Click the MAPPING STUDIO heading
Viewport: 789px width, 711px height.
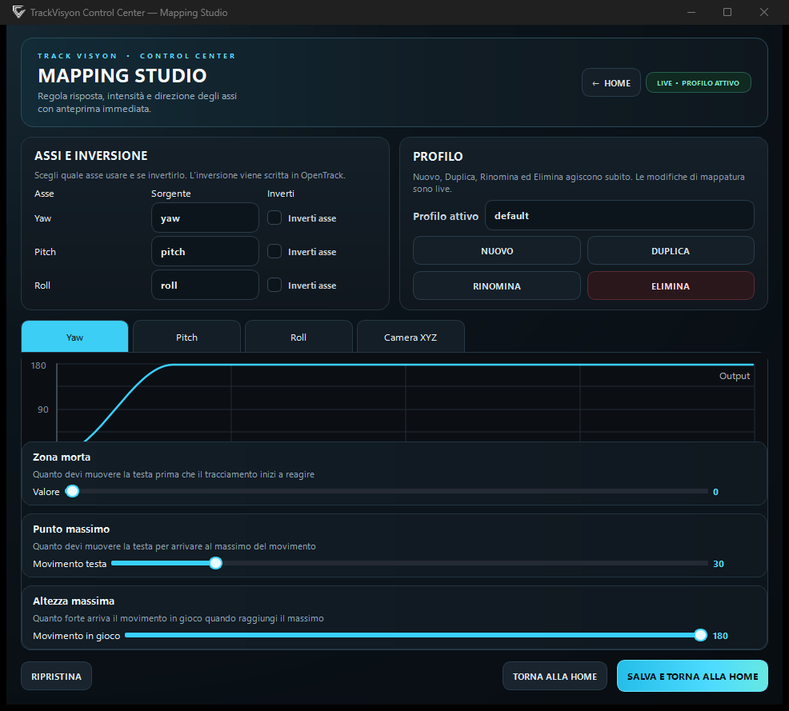click(x=122, y=75)
